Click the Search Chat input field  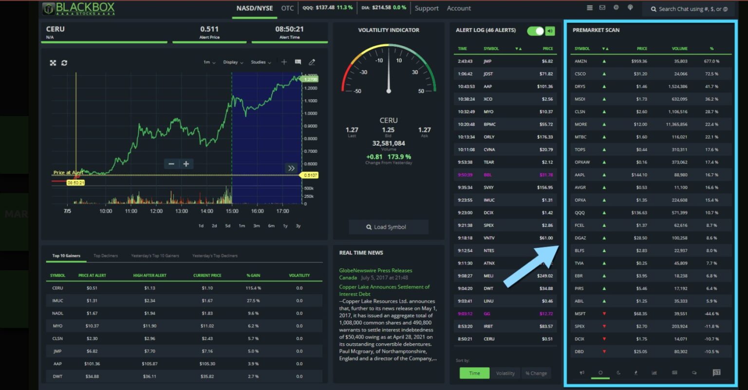pyautogui.click(x=688, y=9)
